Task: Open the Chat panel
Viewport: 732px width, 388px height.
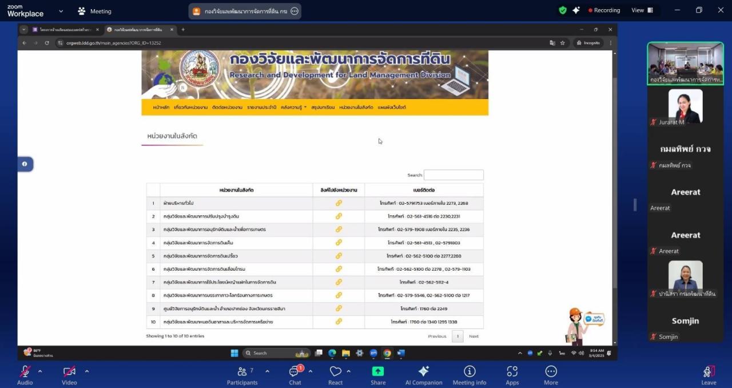Action: (x=295, y=375)
